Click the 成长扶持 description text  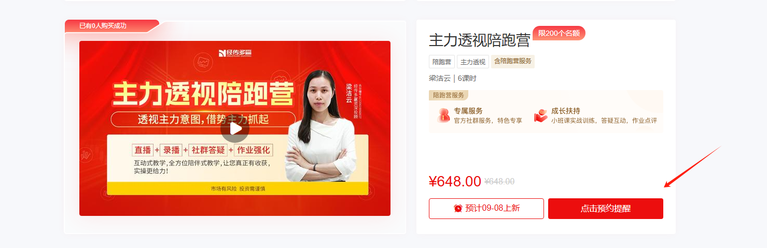click(x=604, y=121)
